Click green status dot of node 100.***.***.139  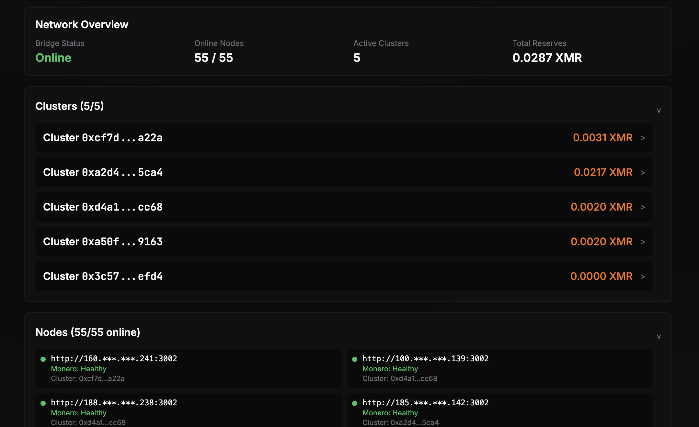[355, 359]
